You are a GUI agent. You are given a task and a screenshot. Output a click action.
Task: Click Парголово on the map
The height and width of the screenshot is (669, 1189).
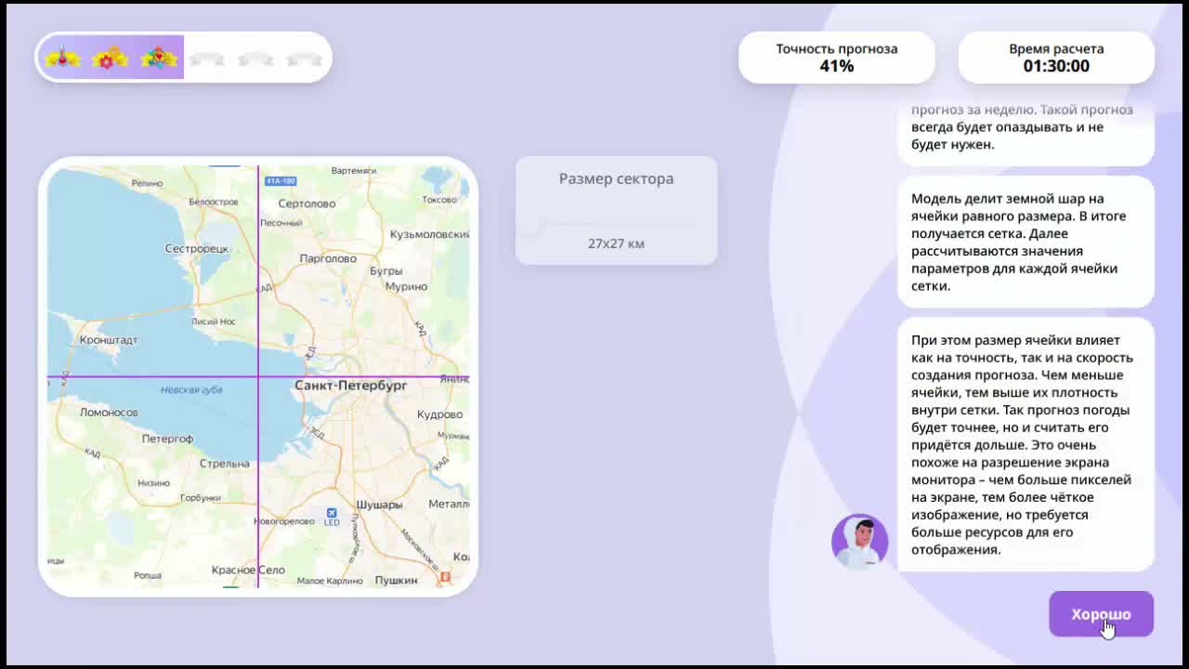click(x=328, y=258)
